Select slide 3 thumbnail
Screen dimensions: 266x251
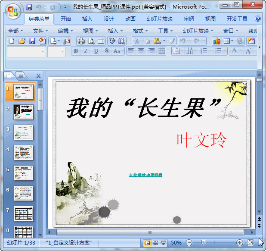coord(23,132)
